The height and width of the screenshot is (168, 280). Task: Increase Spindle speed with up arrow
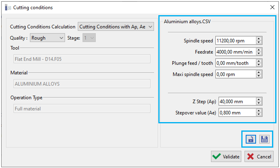[x=259, y=39]
